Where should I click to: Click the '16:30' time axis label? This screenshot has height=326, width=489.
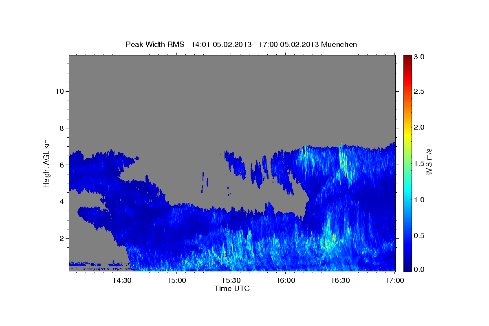pyautogui.click(x=340, y=280)
